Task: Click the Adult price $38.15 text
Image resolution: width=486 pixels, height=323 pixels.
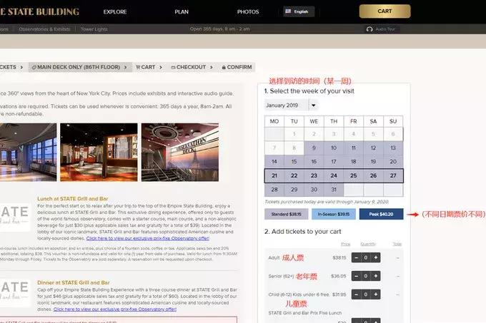Action: pos(339,257)
